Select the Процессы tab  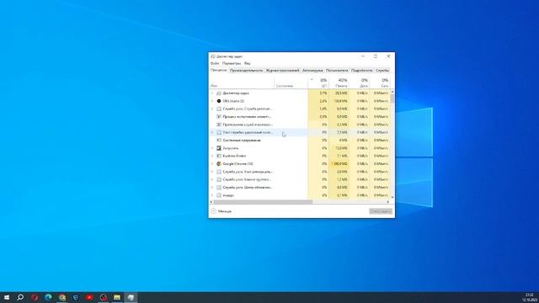pyautogui.click(x=219, y=70)
